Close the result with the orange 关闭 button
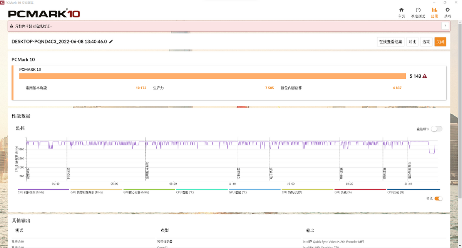 [440, 42]
